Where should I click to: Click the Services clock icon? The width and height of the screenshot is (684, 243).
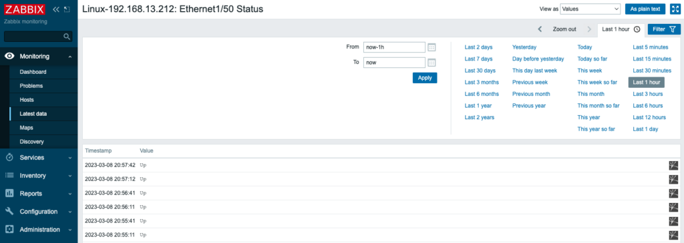click(x=9, y=157)
